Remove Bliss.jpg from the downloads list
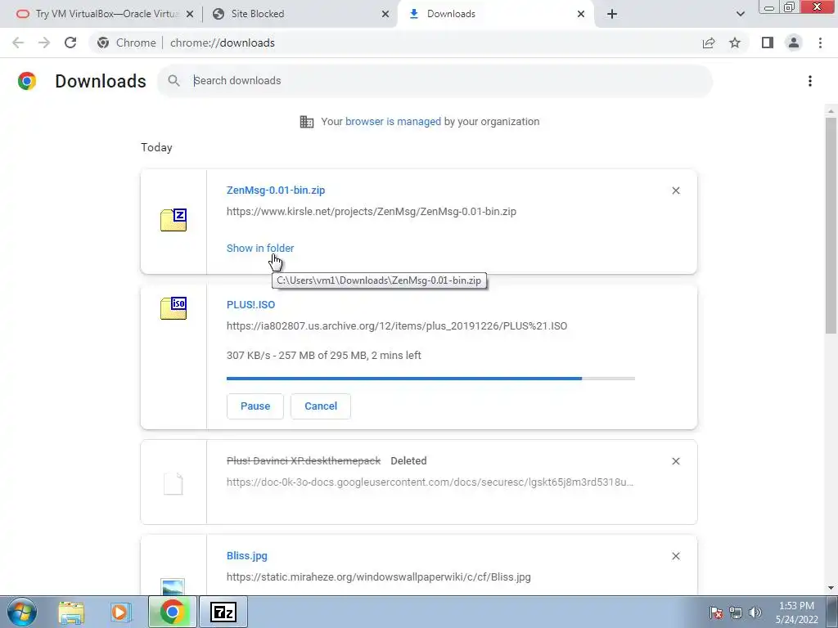 (x=675, y=556)
